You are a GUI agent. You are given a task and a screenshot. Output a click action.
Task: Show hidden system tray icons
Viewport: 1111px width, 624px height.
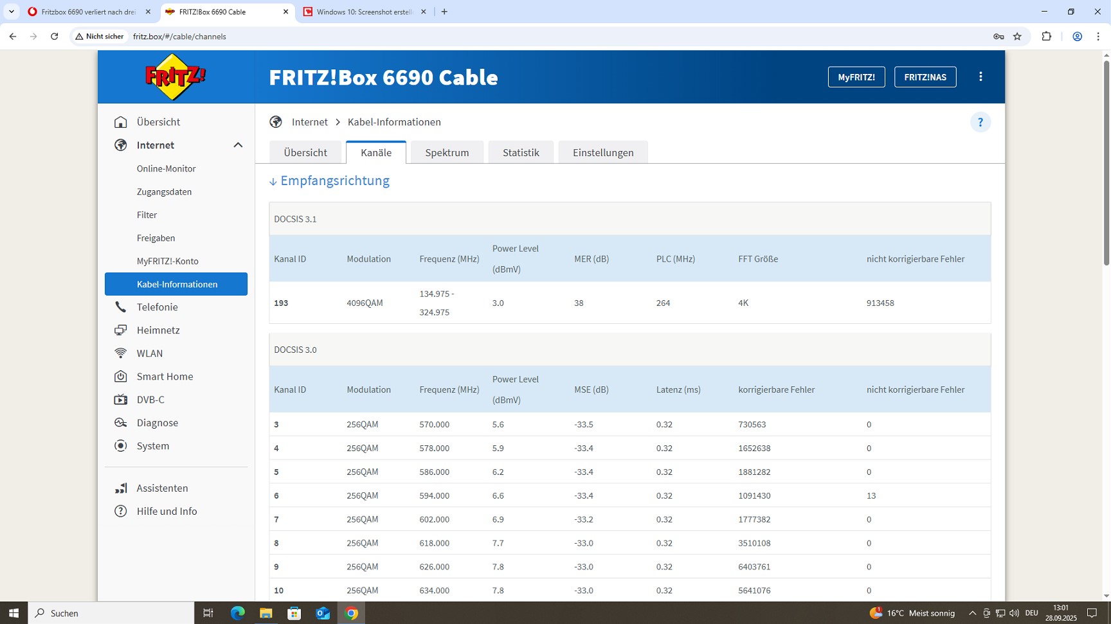pyautogui.click(x=972, y=613)
